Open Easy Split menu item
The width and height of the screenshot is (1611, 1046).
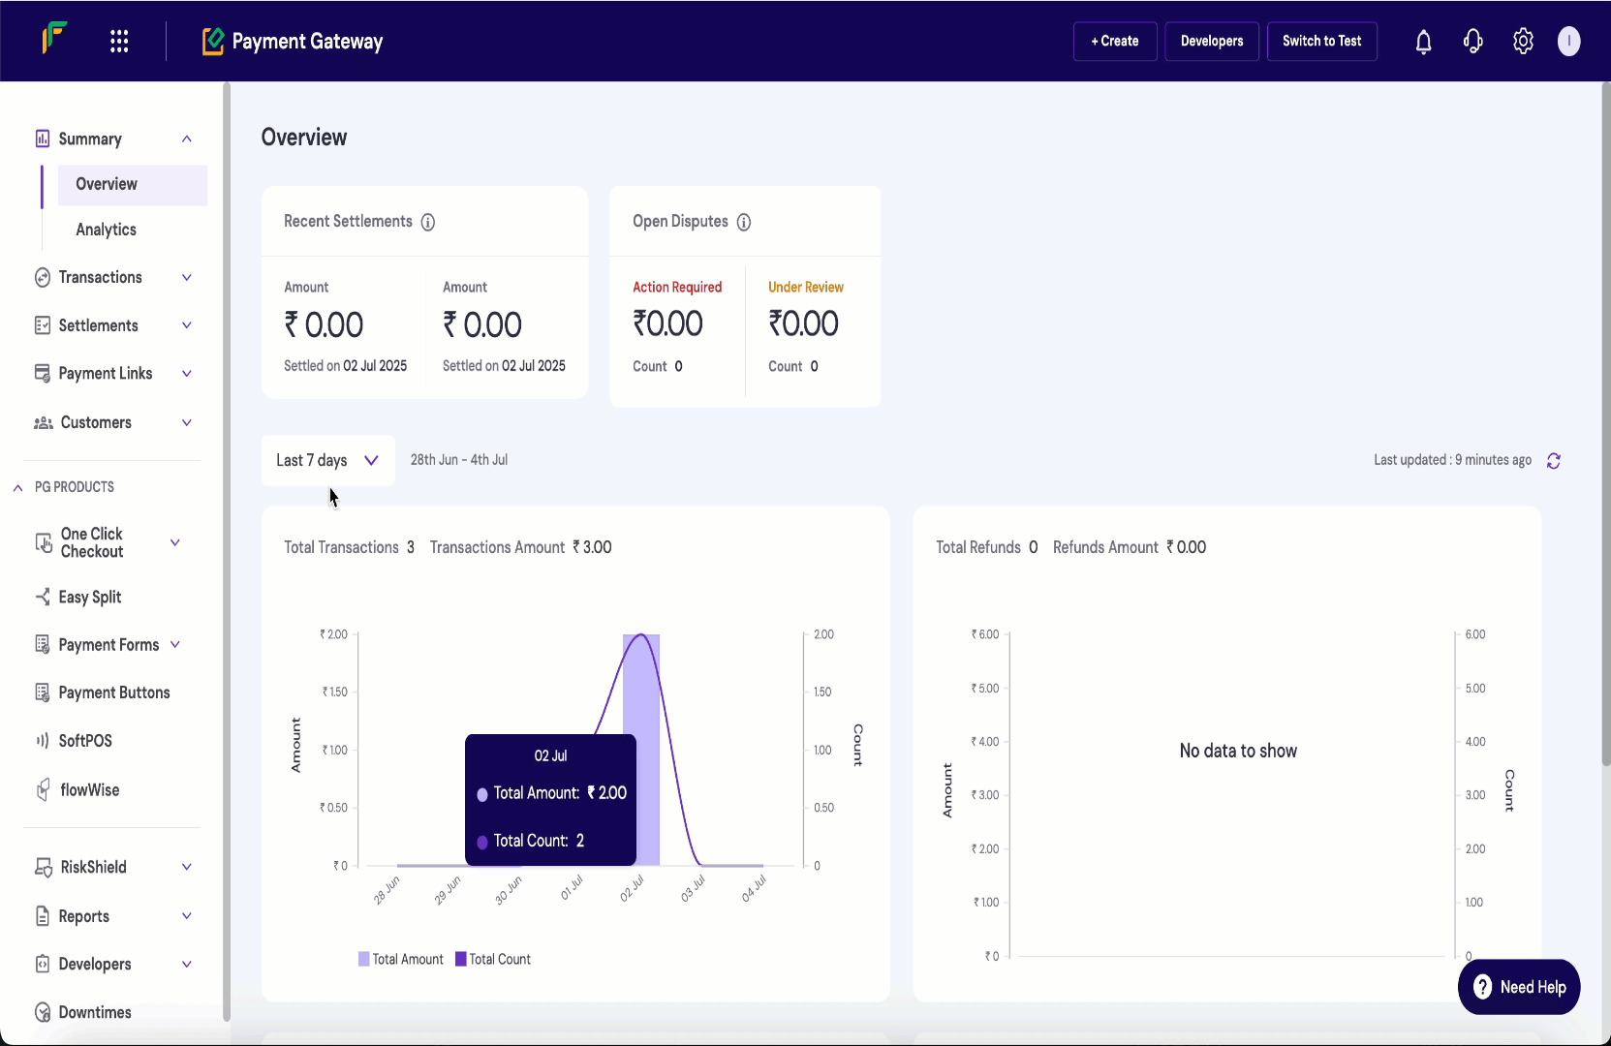89,597
